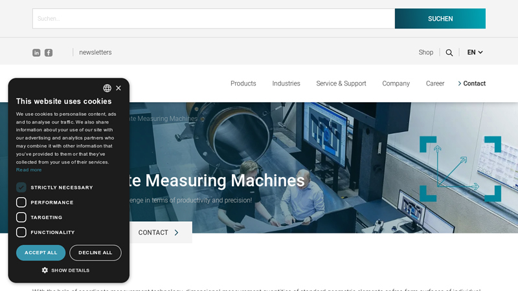
Task: Open the Career menu
Action: pos(435,83)
